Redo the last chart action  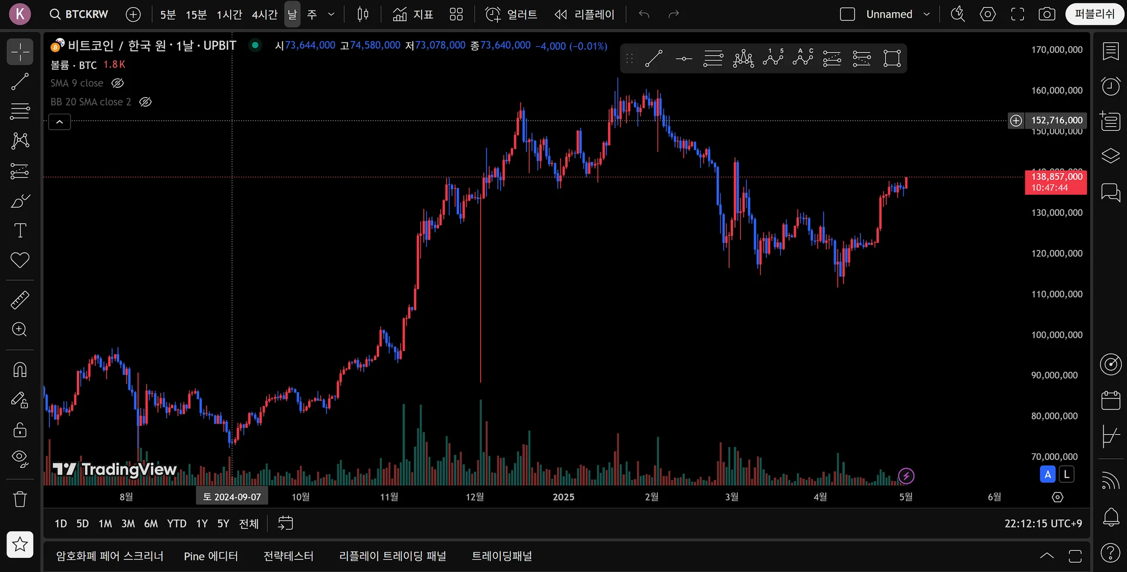(673, 14)
